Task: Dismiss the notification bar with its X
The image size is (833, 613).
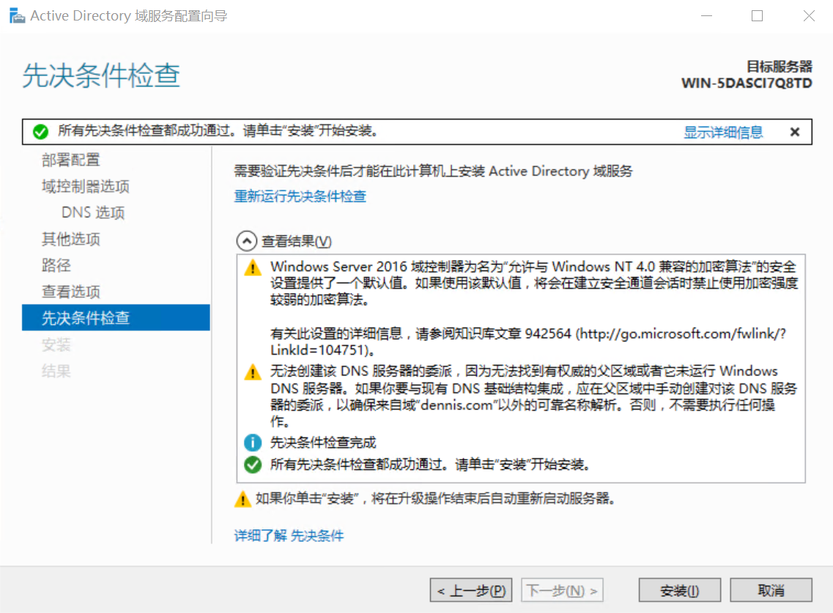Action: tap(795, 132)
